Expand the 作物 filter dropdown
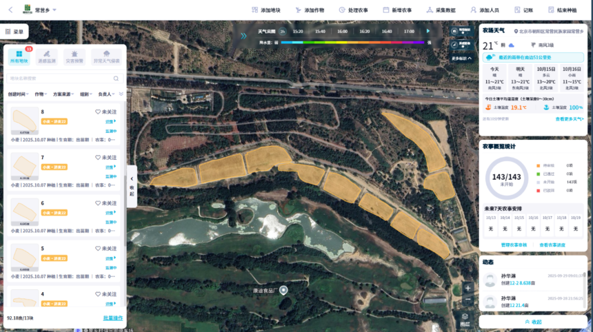Screen dimensions: 593x332 click(41, 94)
